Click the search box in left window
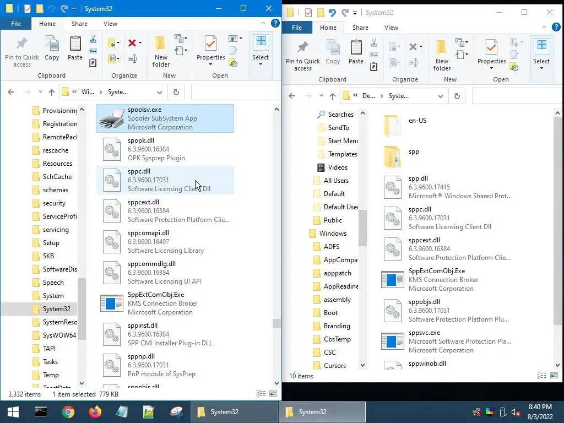Screen dimensions: 564x423 coord(236,92)
